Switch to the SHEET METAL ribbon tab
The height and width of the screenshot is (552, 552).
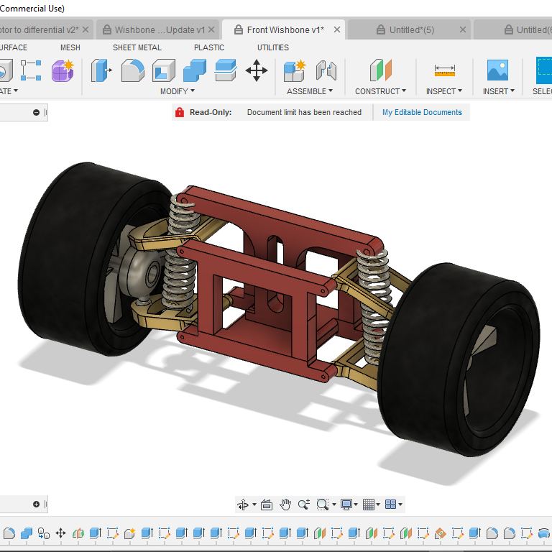pyautogui.click(x=137, y=47)
